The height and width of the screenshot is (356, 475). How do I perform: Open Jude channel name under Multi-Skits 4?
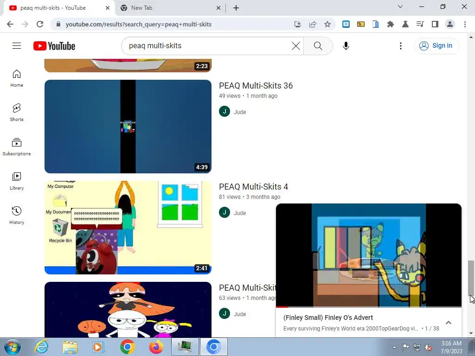coord(240,213)
